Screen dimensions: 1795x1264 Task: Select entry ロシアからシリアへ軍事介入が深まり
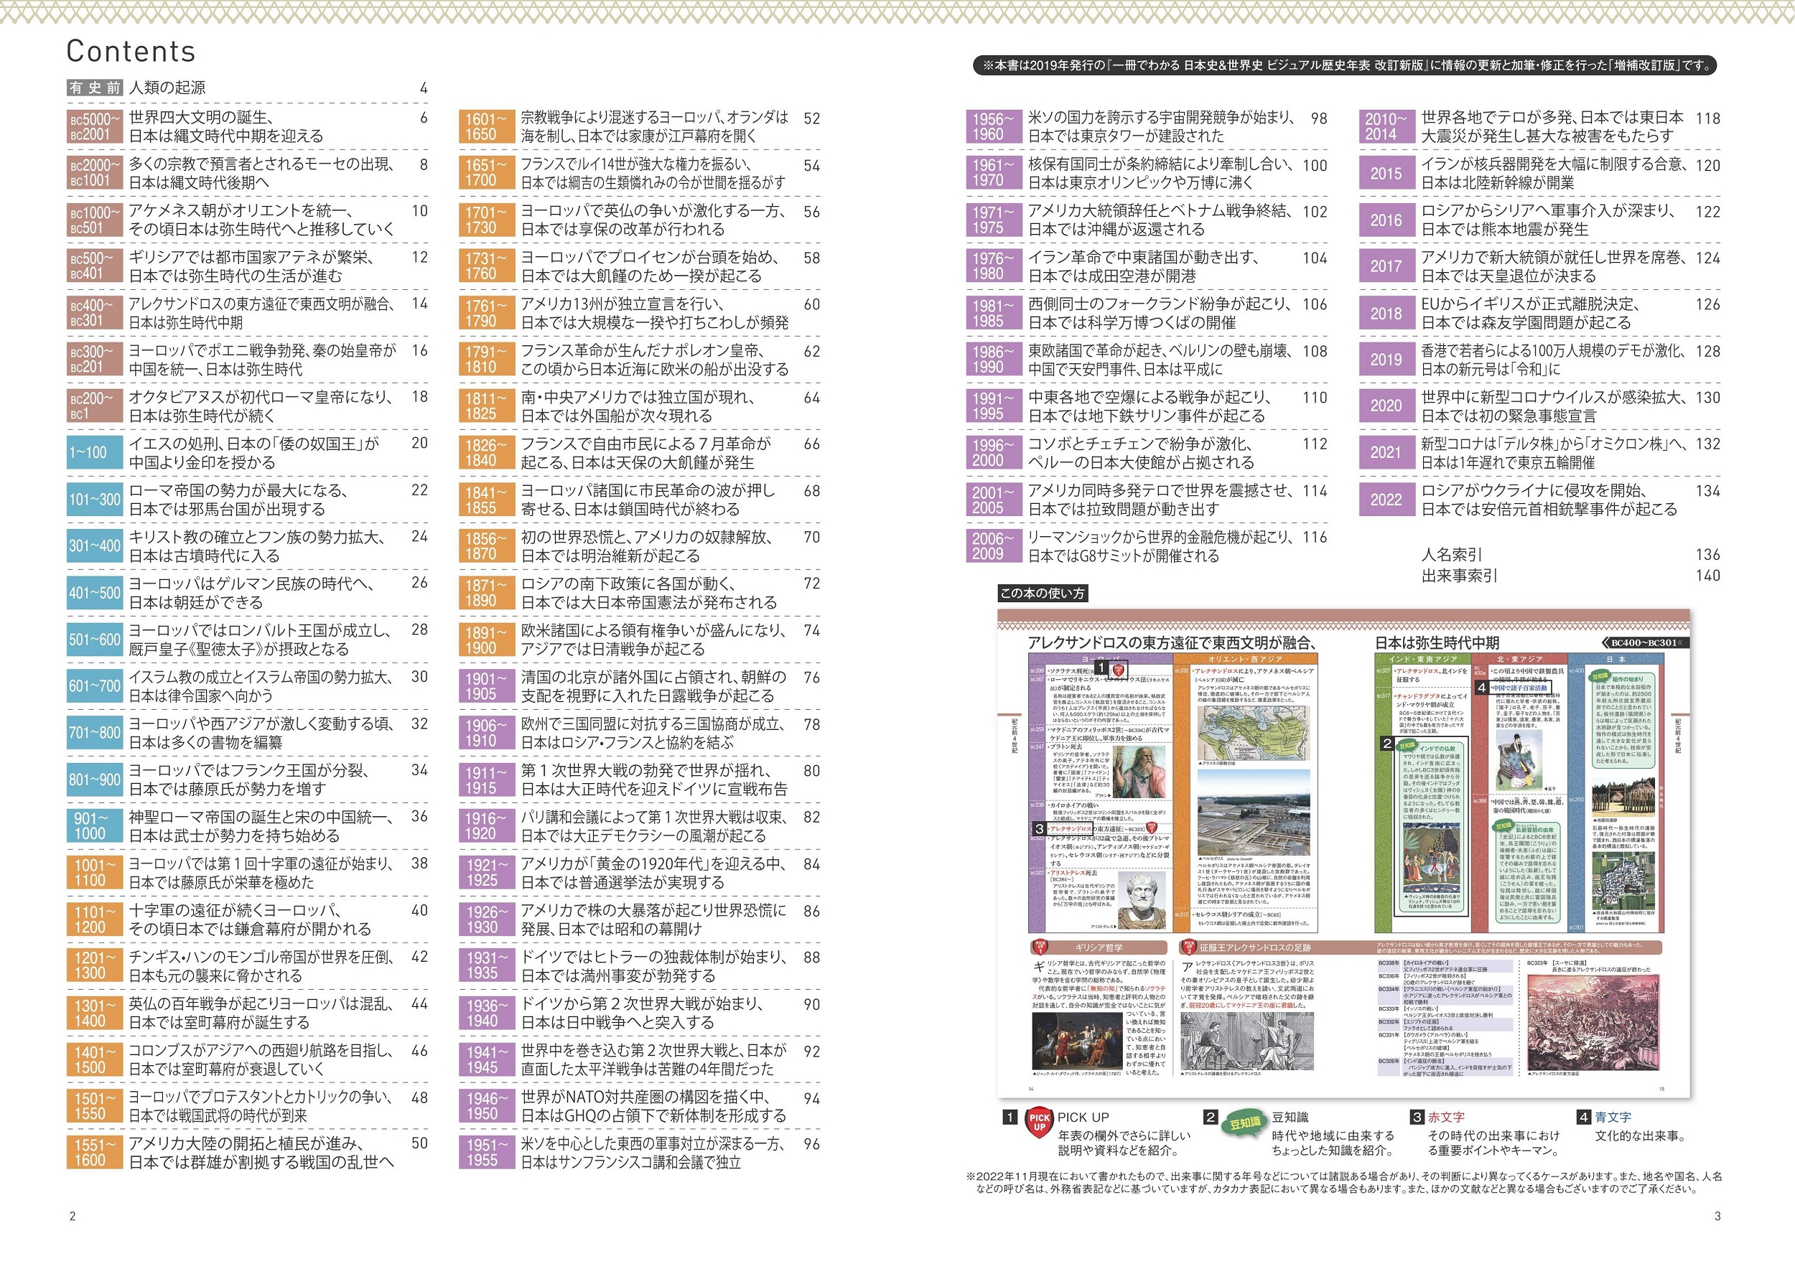coord(1549,220)
